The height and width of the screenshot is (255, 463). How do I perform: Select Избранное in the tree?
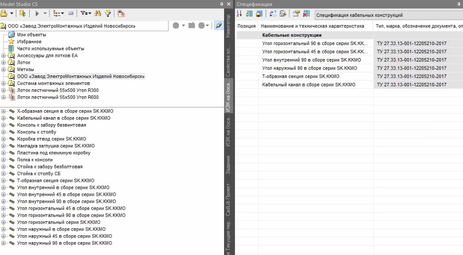(x=29, y=42)
